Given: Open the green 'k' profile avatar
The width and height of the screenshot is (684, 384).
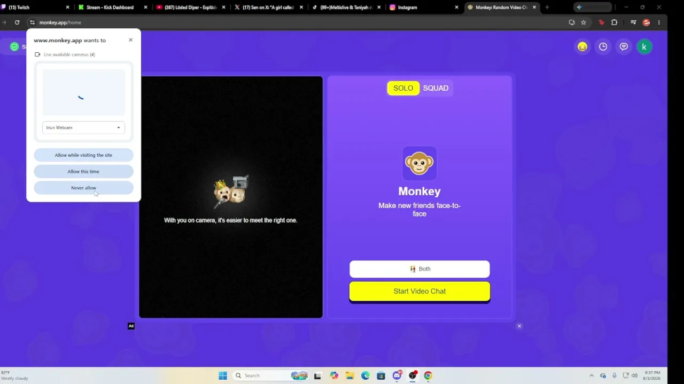Looking at the screenshot, I should pos(644,47).
